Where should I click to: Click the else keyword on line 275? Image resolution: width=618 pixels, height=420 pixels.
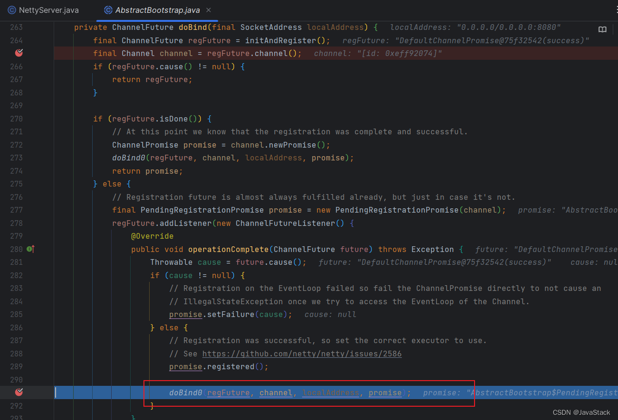click(x=112, y=184)
